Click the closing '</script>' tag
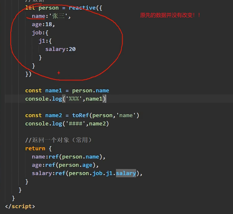 (x=20, y=206)
